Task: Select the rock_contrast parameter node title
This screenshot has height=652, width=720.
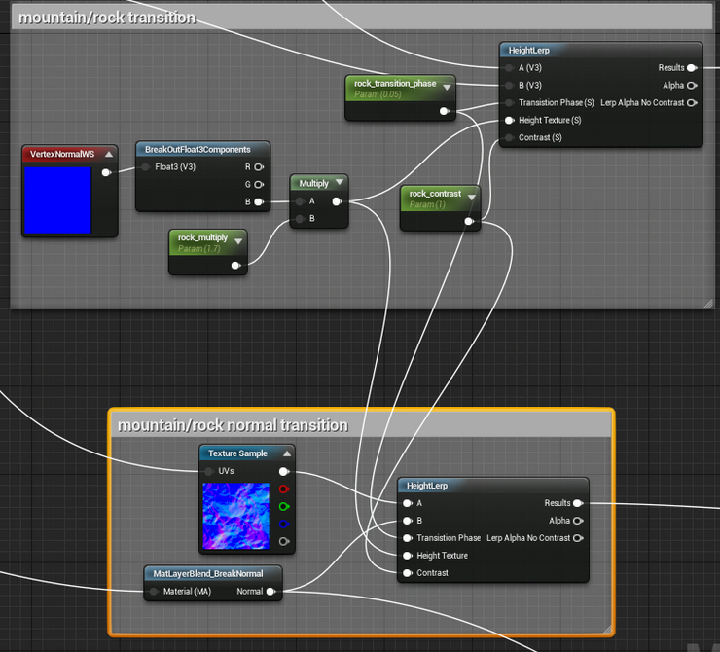Action: 435,194
